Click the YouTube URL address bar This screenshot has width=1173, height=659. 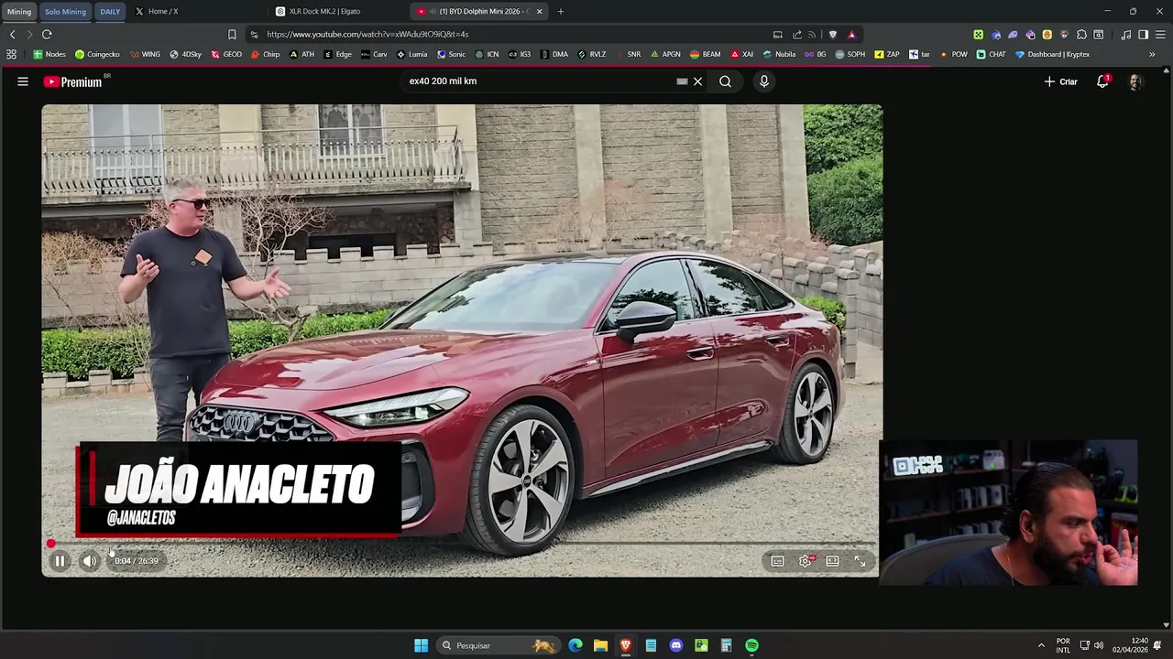(513, 34)
